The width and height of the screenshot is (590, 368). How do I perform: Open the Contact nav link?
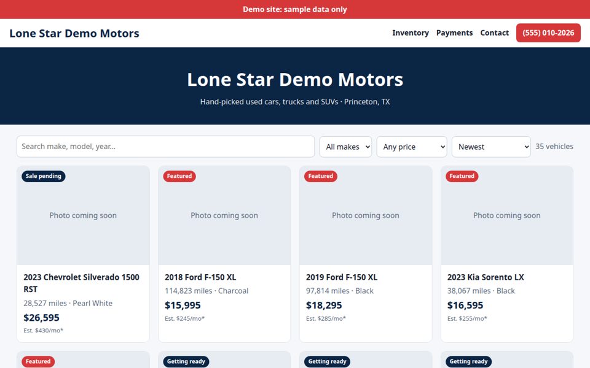point(494,33)
